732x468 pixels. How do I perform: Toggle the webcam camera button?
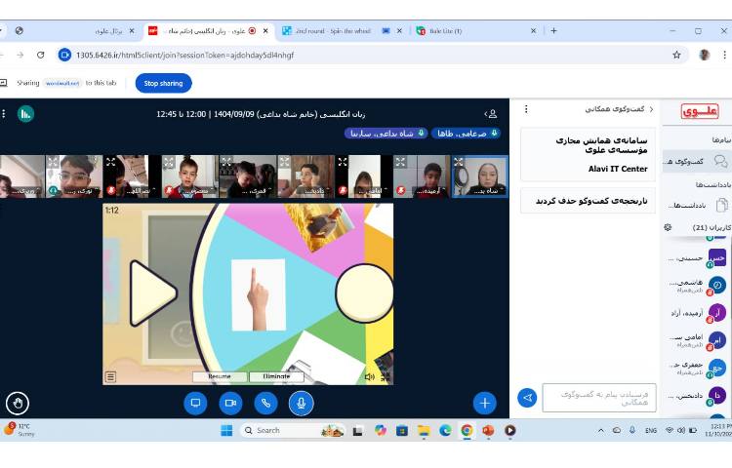tap(230, 404)
